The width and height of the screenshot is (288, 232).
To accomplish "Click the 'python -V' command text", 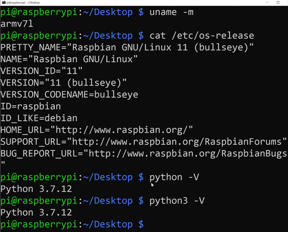I will pyautogui.click(x=174, y=177).
